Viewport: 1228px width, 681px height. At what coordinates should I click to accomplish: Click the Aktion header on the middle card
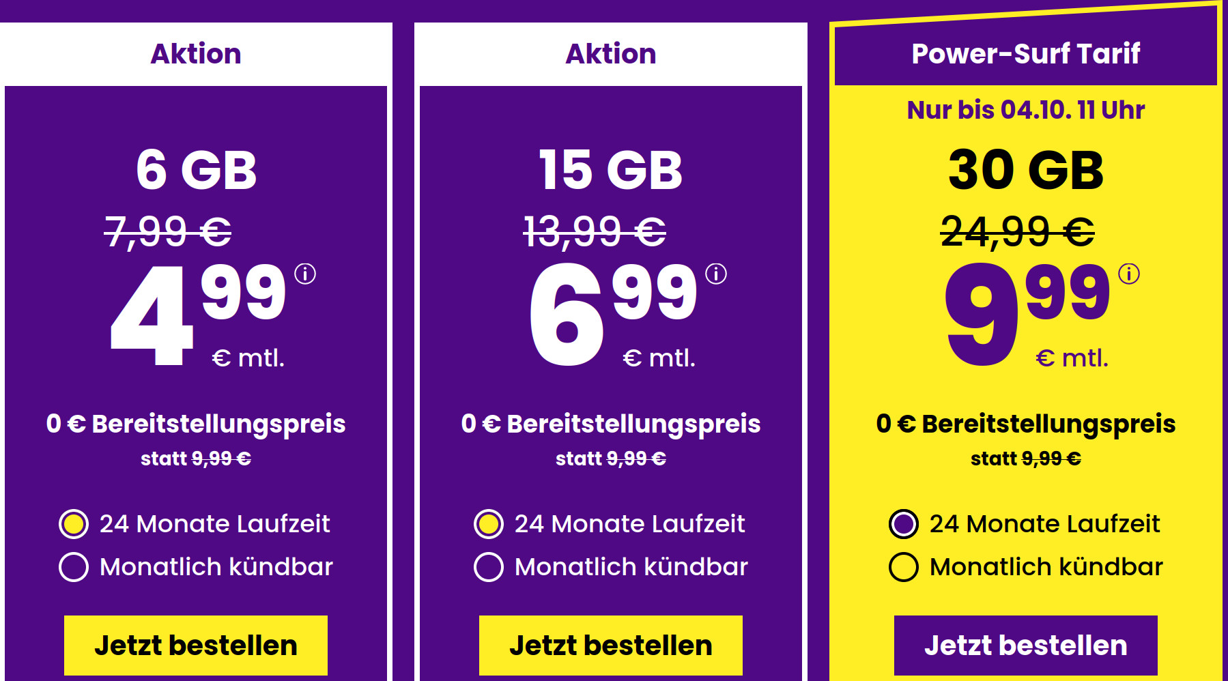coord(610,53)
